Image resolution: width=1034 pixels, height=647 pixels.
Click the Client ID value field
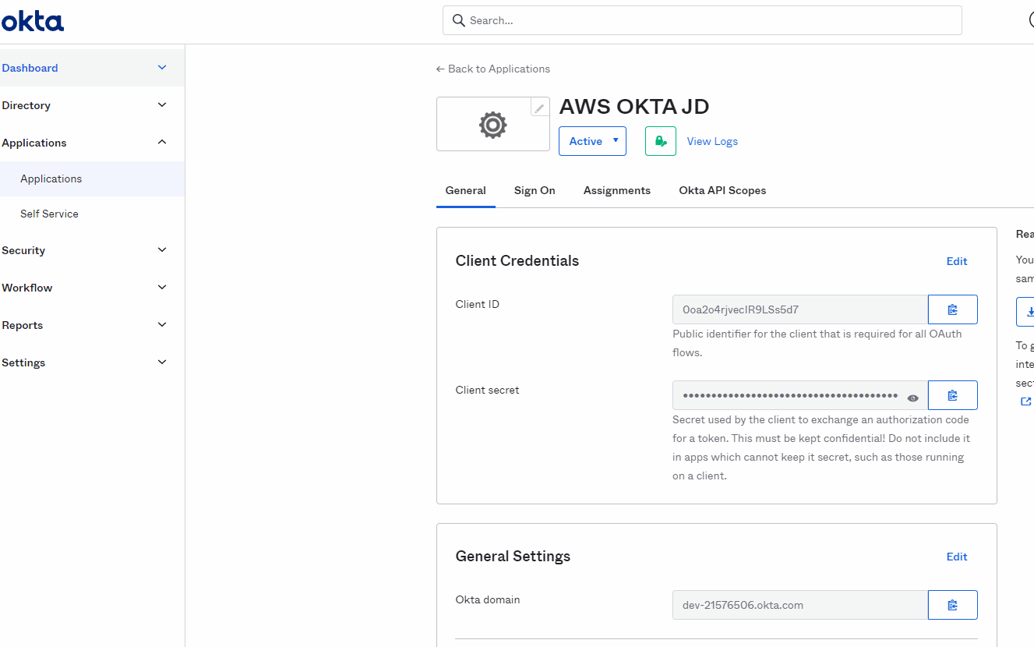800,309
